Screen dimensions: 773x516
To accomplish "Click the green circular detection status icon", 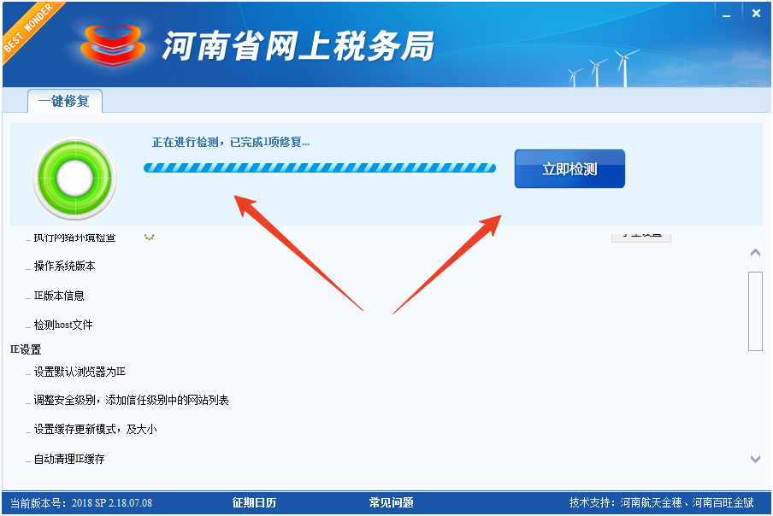I will 74,178.
